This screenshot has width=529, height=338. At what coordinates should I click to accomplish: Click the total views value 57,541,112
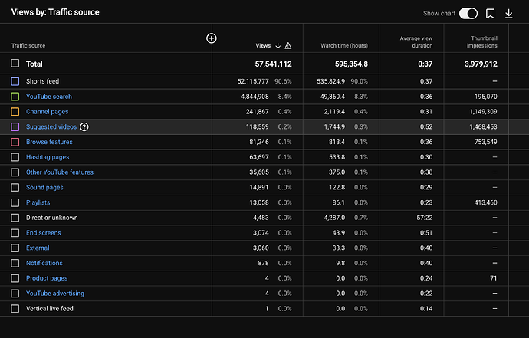[x=273, y=64]
